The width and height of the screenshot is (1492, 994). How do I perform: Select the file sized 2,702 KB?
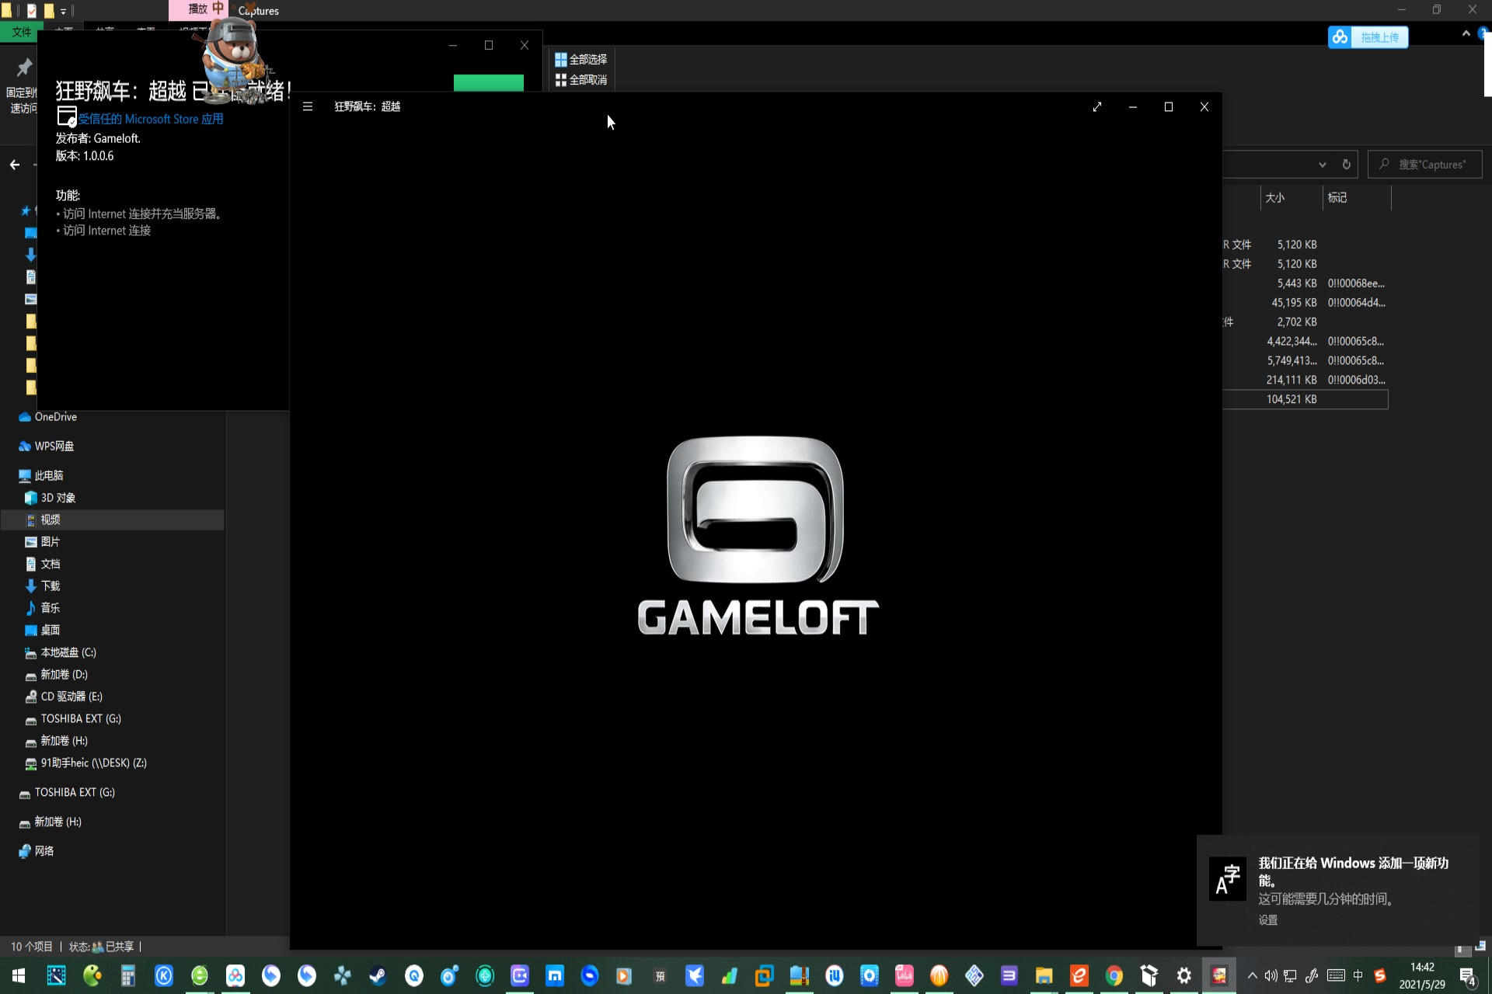[1305, 321]
